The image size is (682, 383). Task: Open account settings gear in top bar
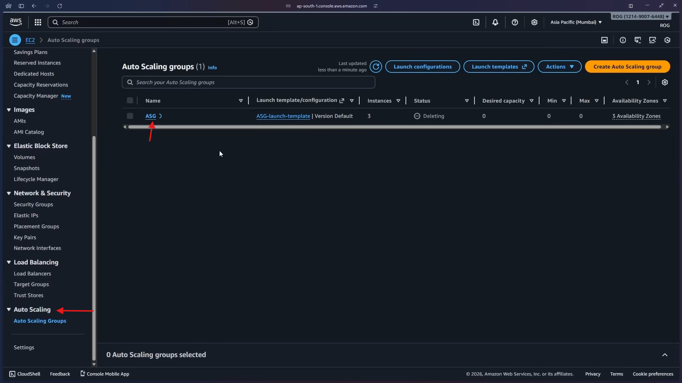point(535,22)
